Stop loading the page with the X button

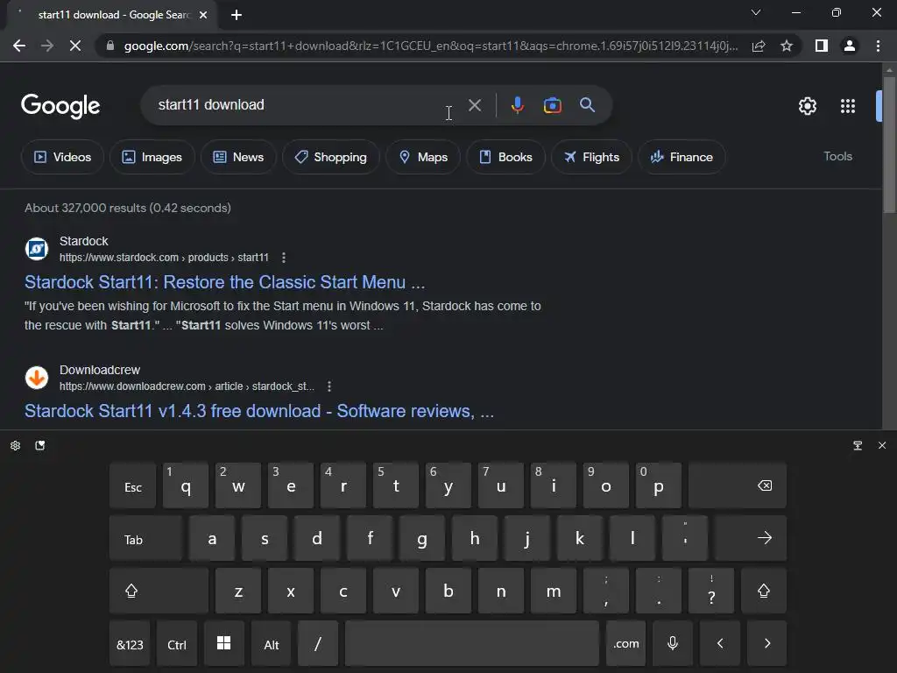(75, 46)
